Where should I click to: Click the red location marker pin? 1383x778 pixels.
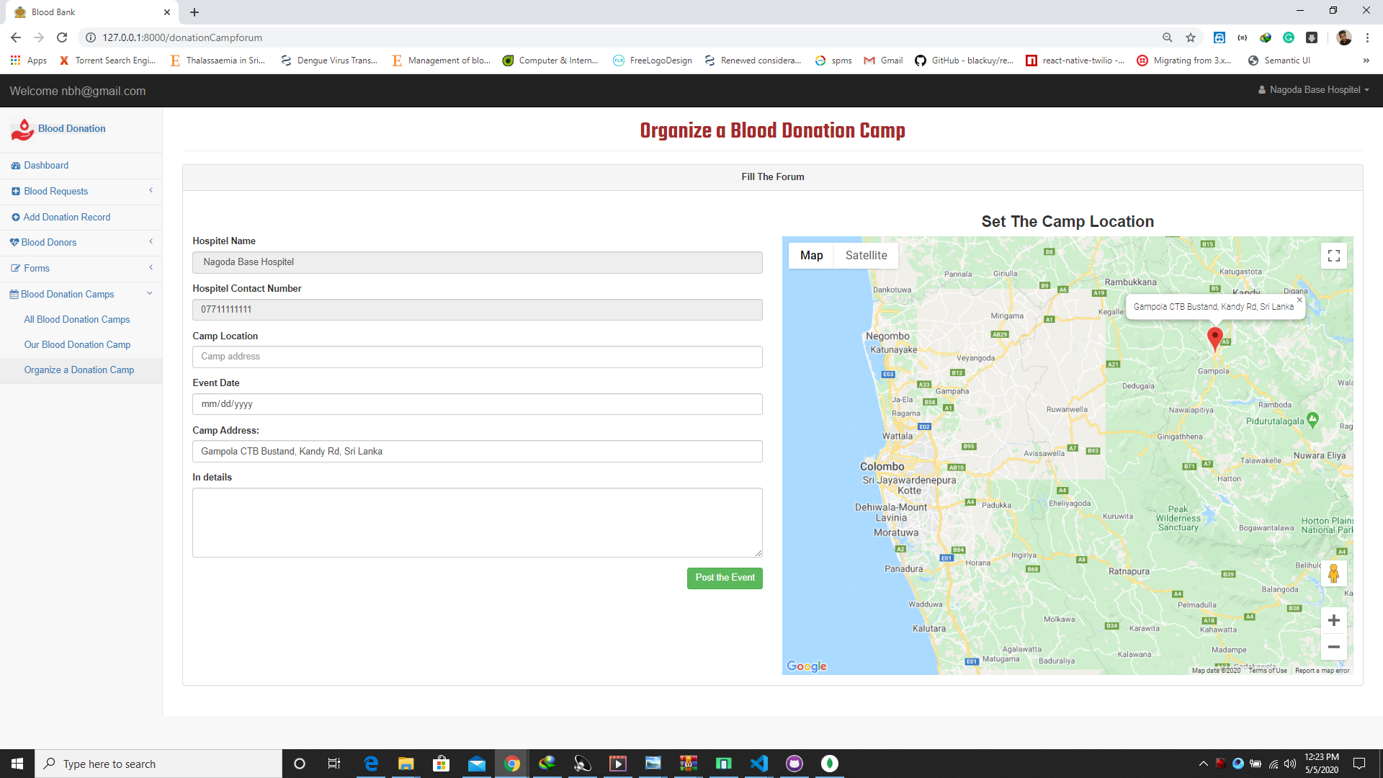pyautogui.click(x=1214, y=336)
